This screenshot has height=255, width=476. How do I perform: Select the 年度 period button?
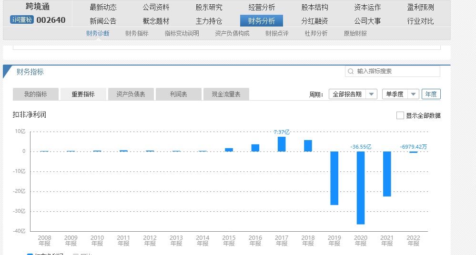pyautogui.click(x=431, y=94)
